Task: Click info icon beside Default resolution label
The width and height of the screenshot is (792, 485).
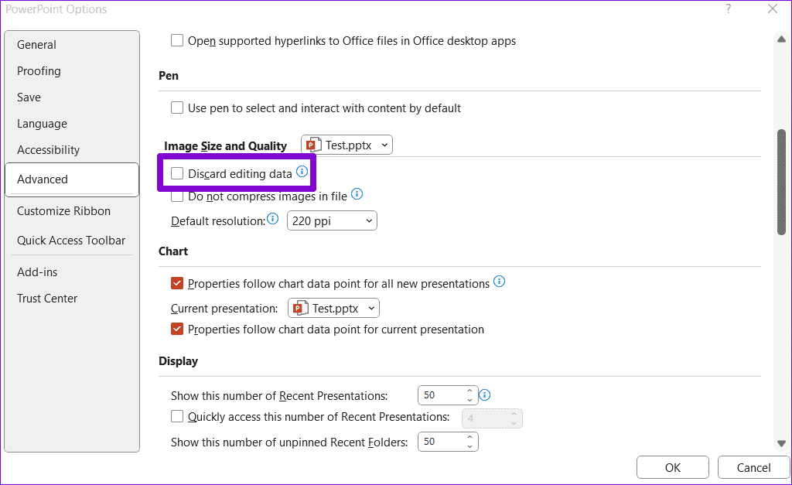Action: tap(272, 220)
